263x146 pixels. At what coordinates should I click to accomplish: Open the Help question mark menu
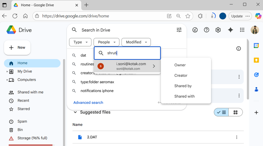(x=207, y=30)
